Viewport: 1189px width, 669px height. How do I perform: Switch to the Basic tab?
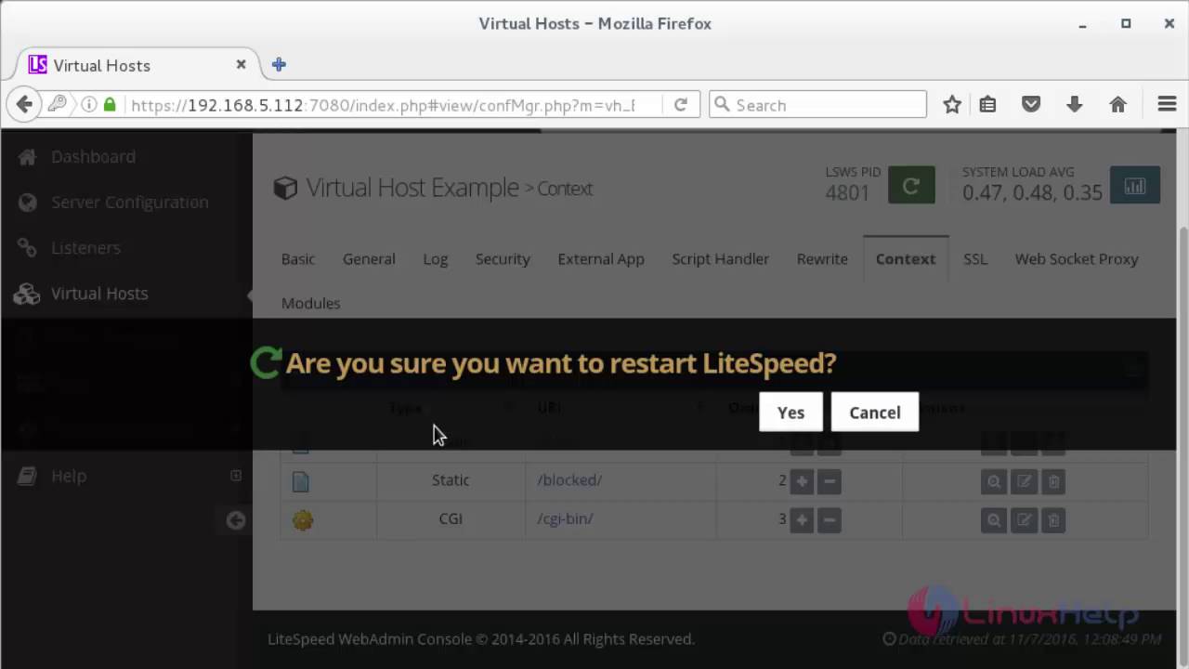[x=298, y=259]
